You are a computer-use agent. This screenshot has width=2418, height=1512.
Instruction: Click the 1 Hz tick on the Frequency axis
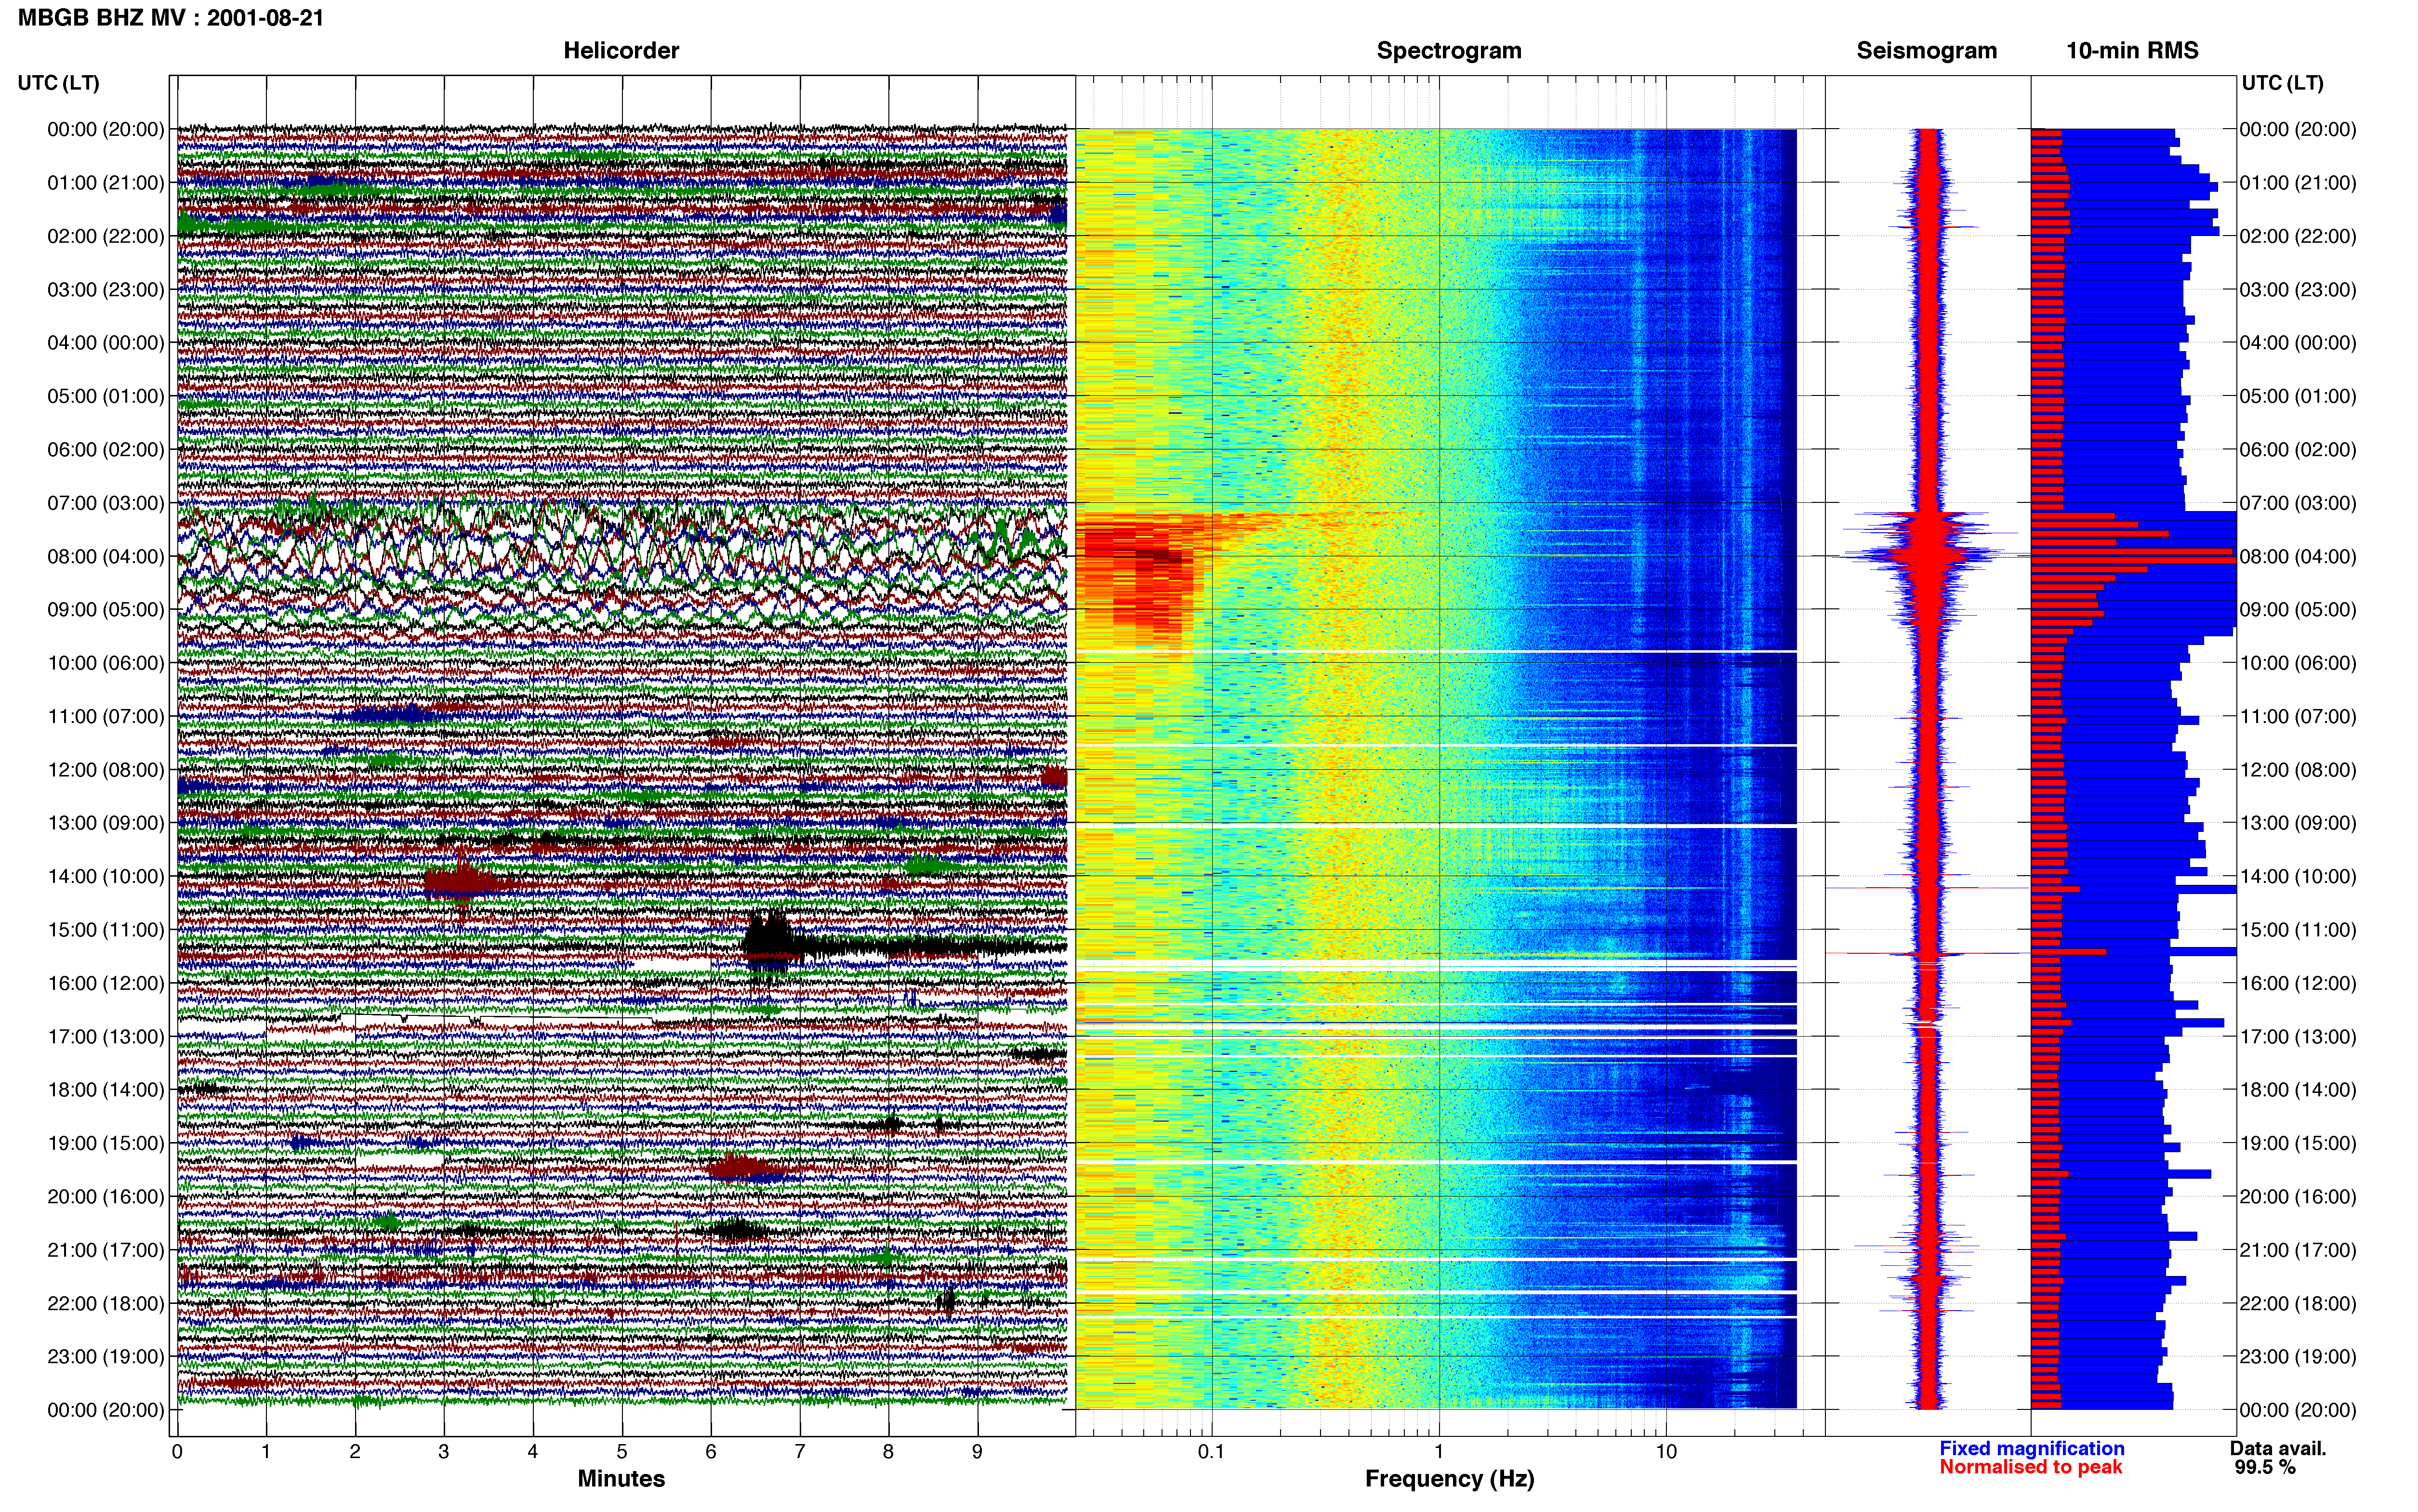coord(1439,1451)
